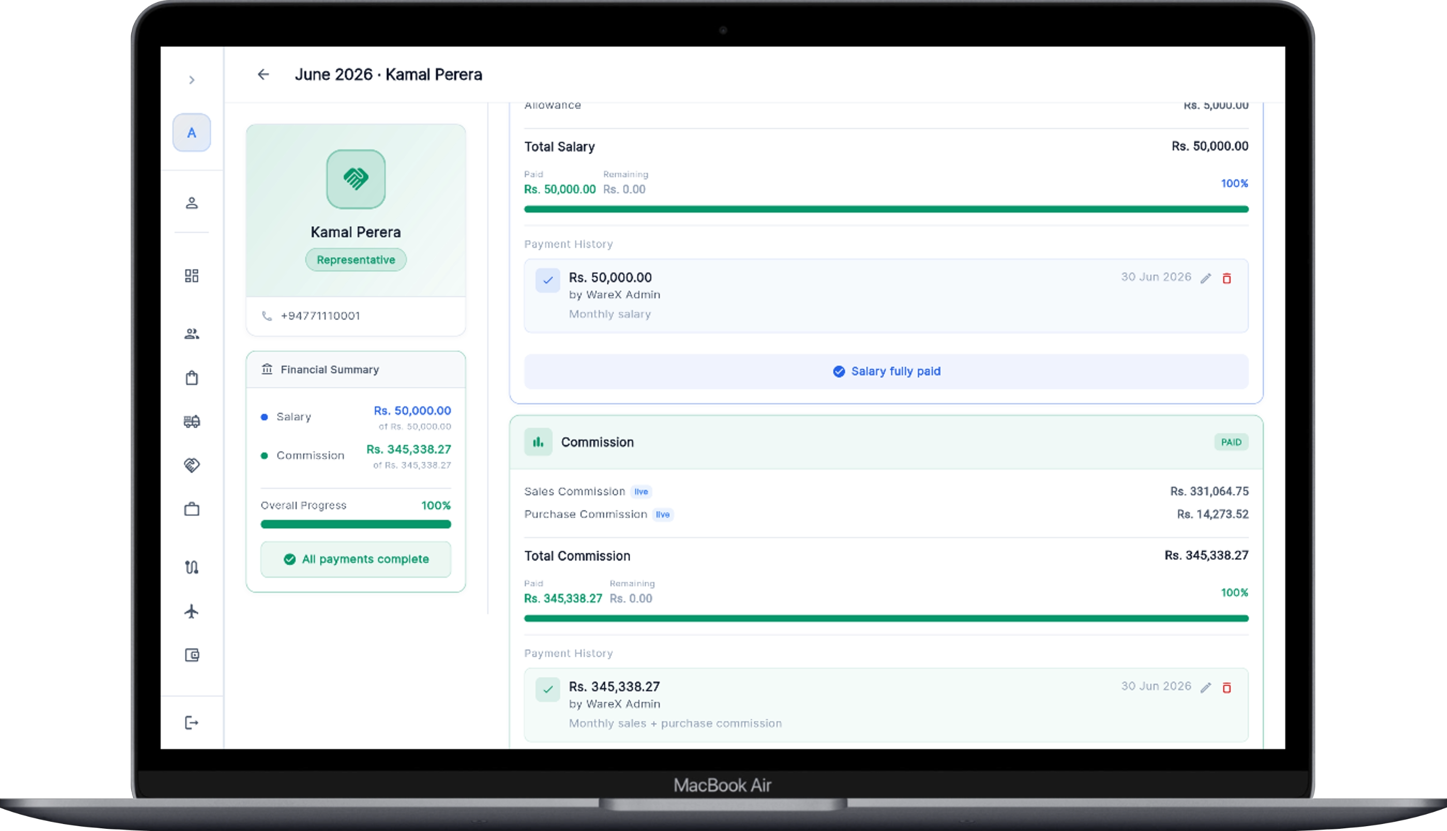Edit the Rs. 345,338.27 commission payment

coord(1205,688)
